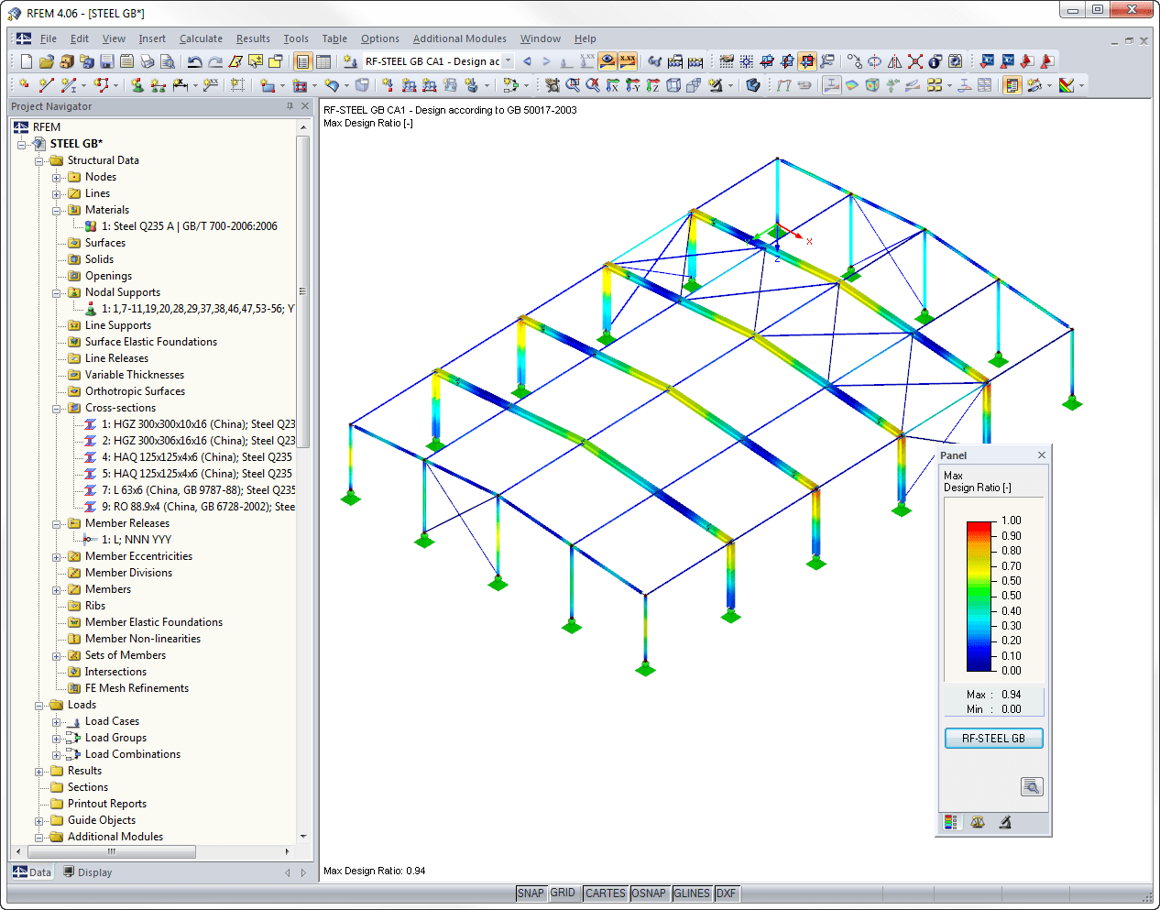This screenshot has width=1160, height=910.
Task: Switch to the Data navigator tab
Action: 32,872
